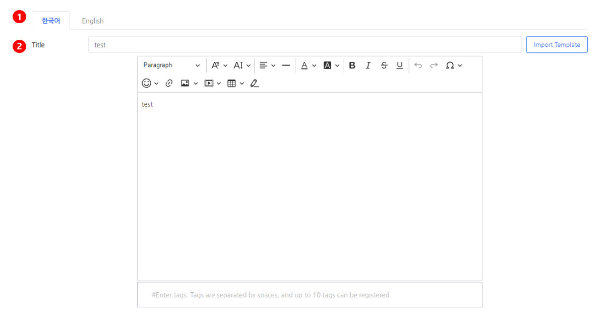Screen dimensions: 608x325
Task: Toggle italic text style
Action: (368, 66)
